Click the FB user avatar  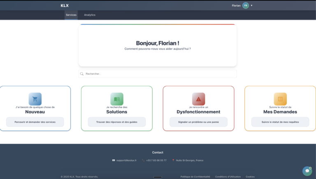(x=246, y=5)
